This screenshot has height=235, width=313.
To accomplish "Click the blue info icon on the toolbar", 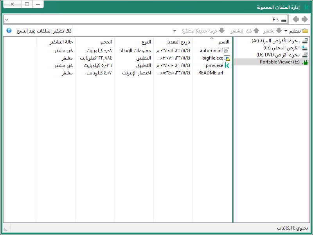I will click(8, 30).
